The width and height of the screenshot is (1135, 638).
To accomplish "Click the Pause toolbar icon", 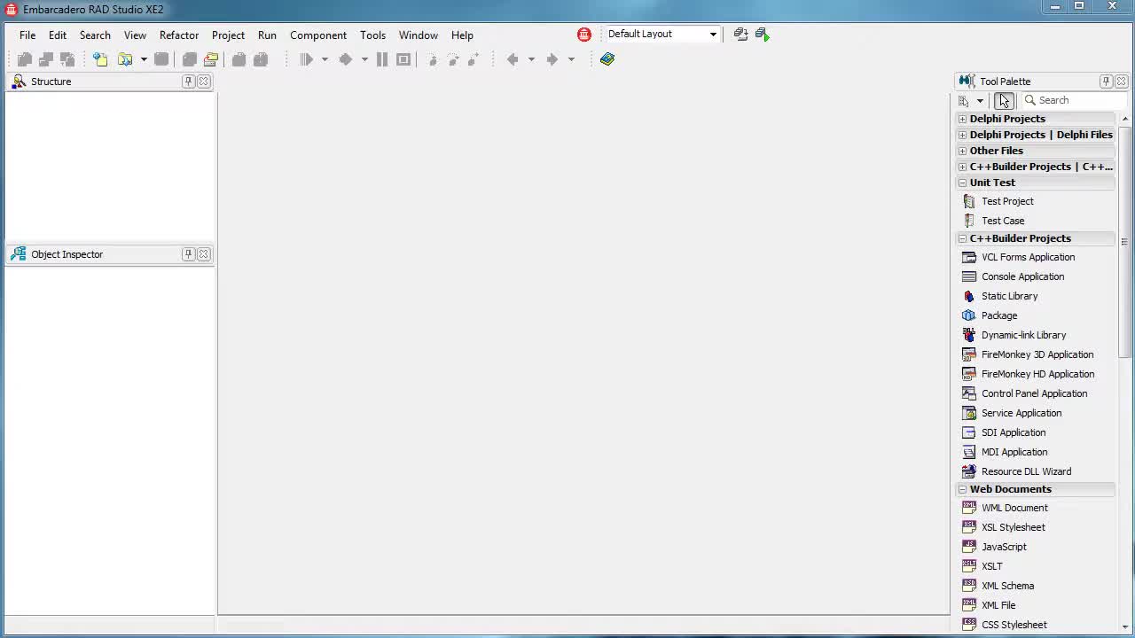I will [382, 59].
